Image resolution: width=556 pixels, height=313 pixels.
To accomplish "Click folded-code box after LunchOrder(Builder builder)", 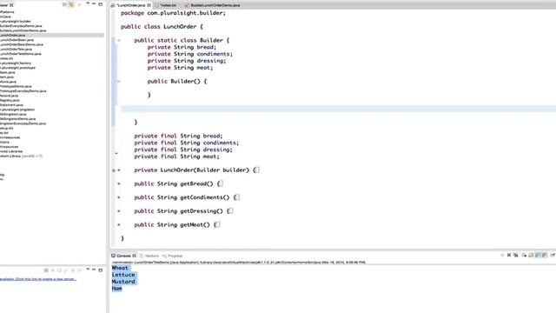I will point(257,170).
